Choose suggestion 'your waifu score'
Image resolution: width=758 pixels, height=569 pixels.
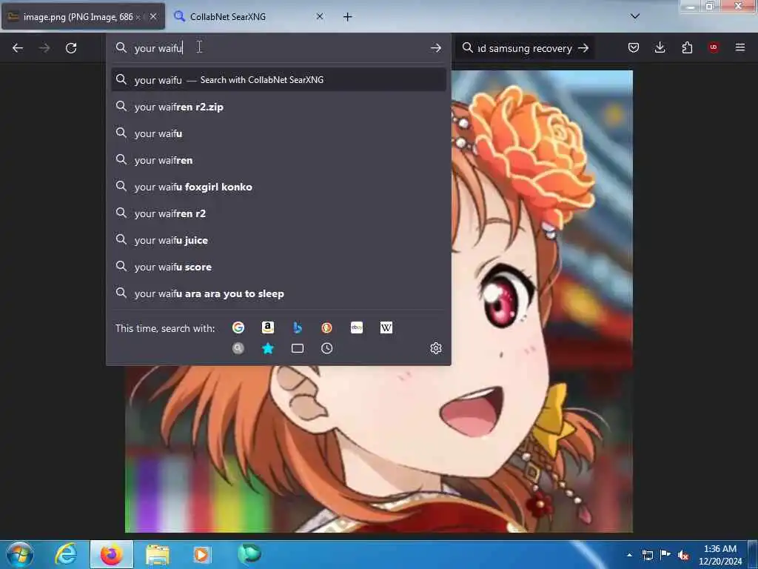point(278,267)
